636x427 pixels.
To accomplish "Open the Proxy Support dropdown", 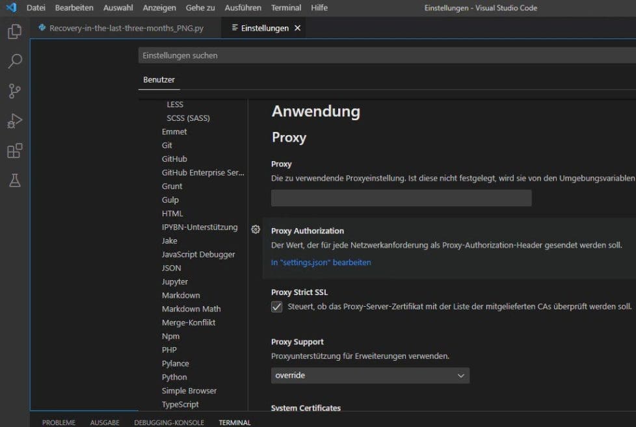I will pos(370,376).
